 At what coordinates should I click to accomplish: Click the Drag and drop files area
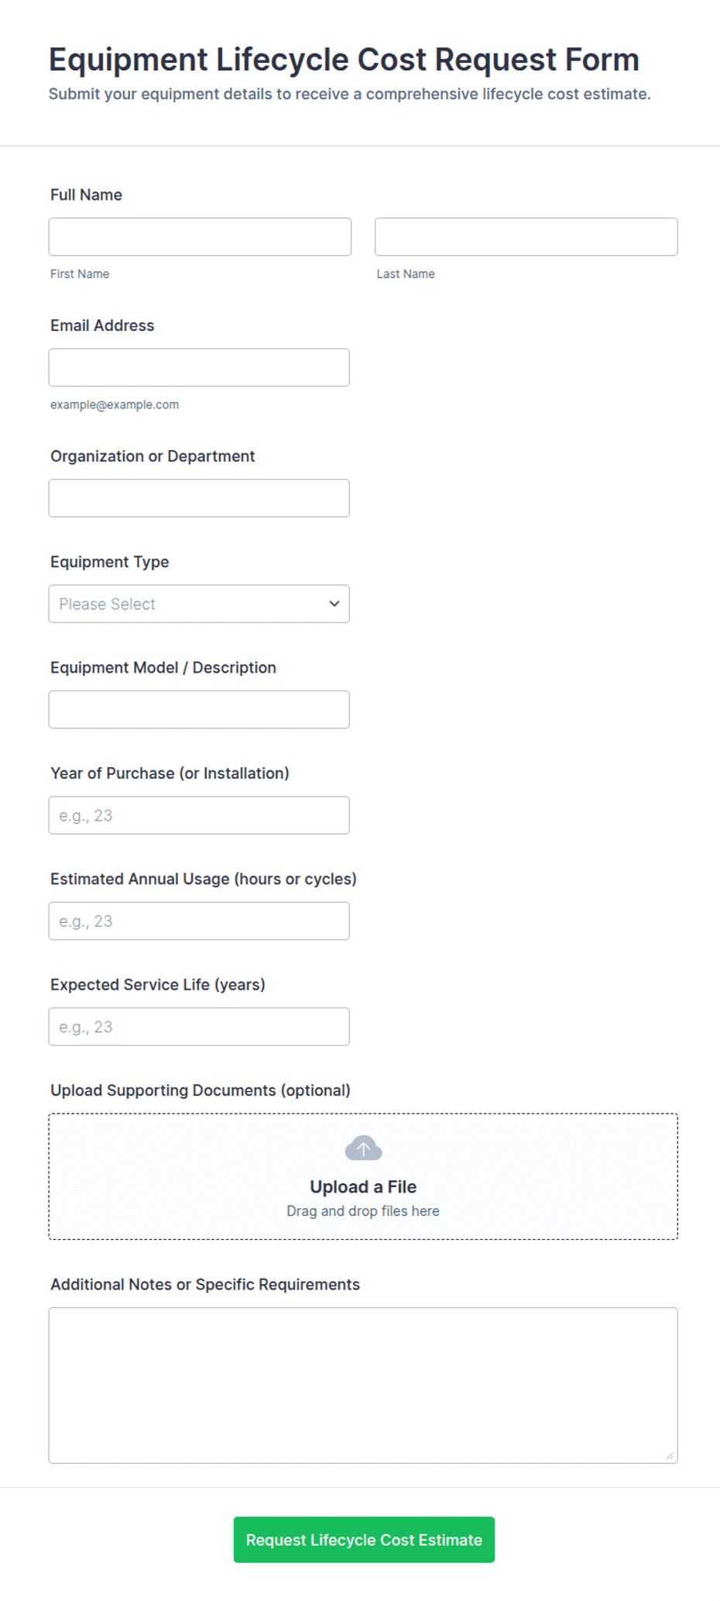pyautogui.click(x=363, y=1176)
